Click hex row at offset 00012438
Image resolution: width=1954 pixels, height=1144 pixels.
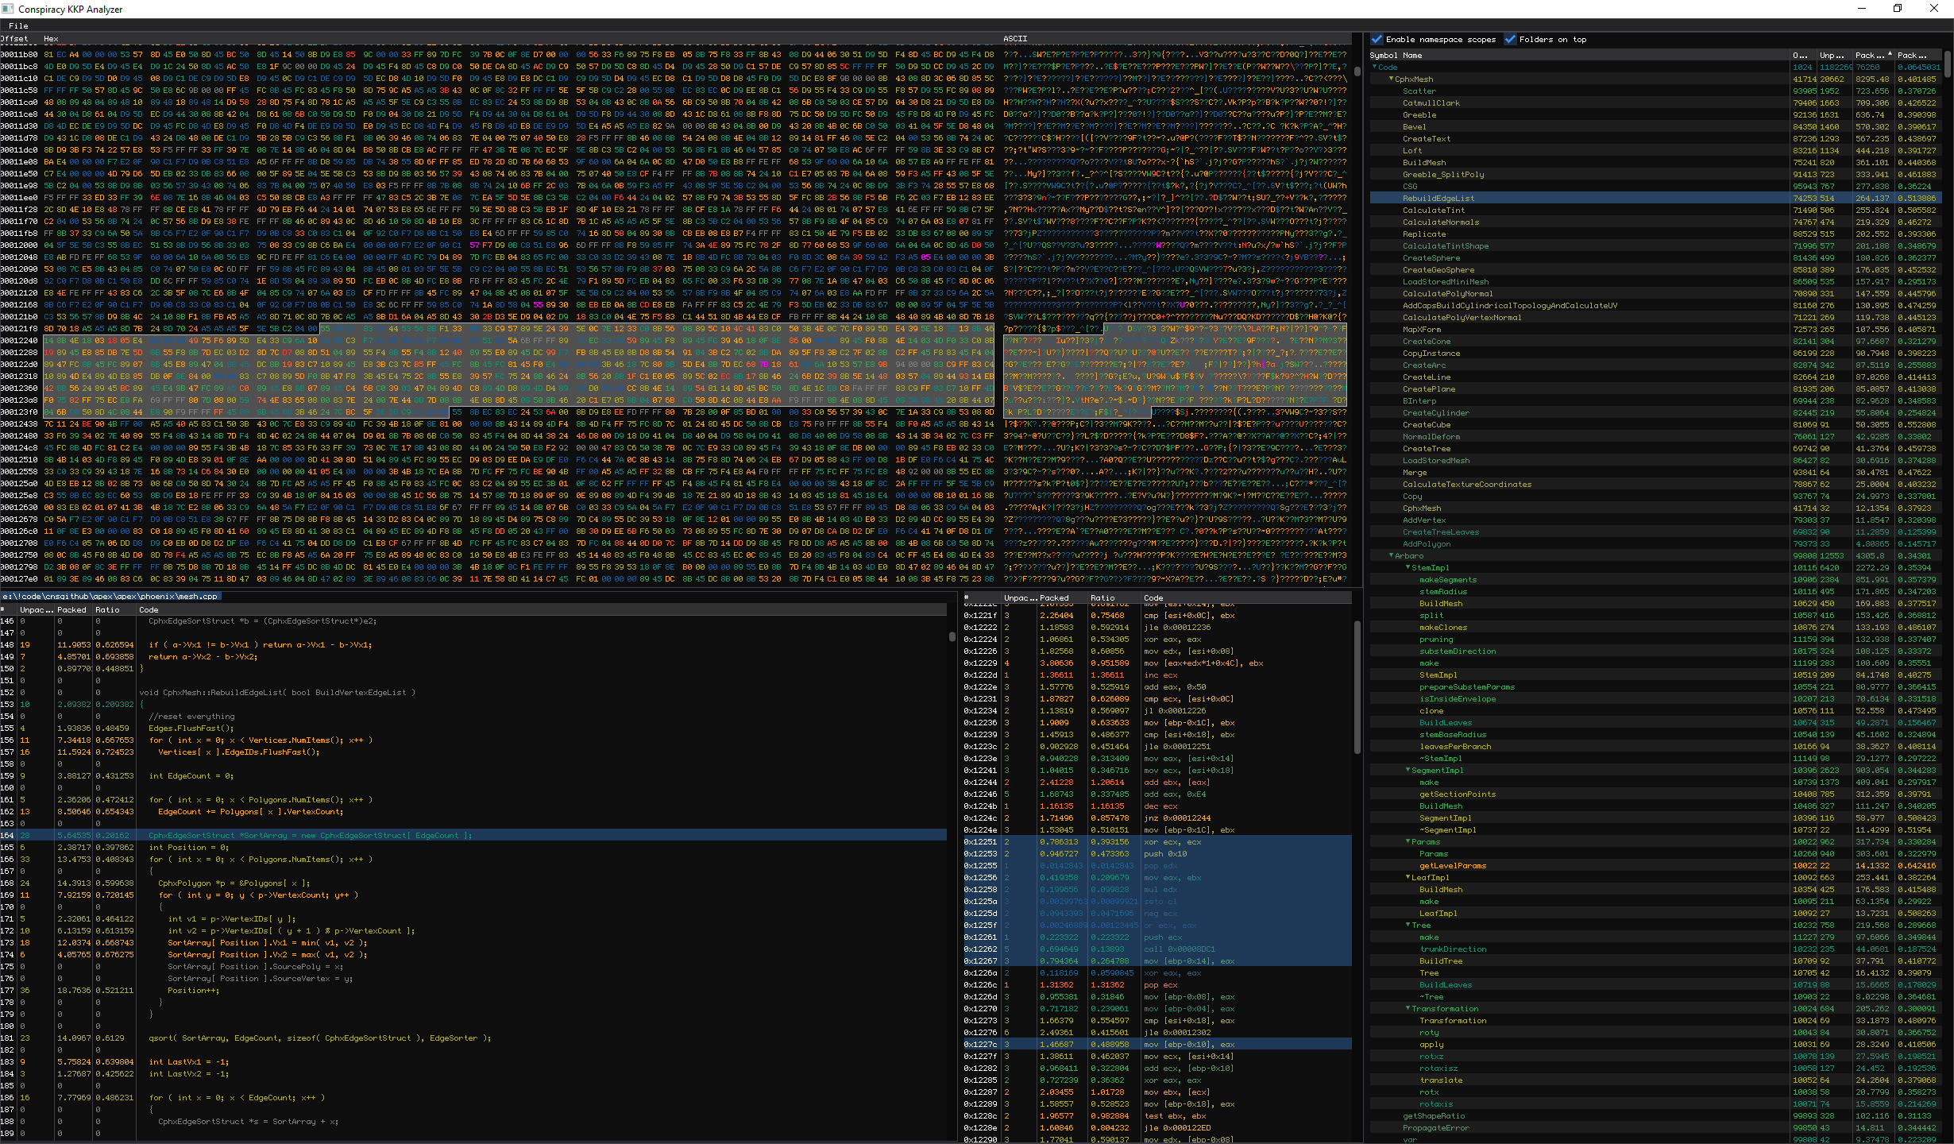click(x=675, y=424)
